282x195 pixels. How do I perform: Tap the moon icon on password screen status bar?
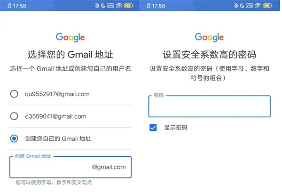pyautogui.click(x=242, y=6)
